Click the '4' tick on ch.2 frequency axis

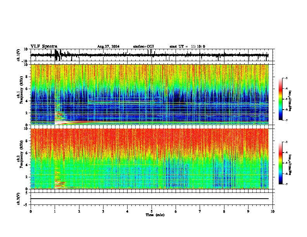click(27, 165)
